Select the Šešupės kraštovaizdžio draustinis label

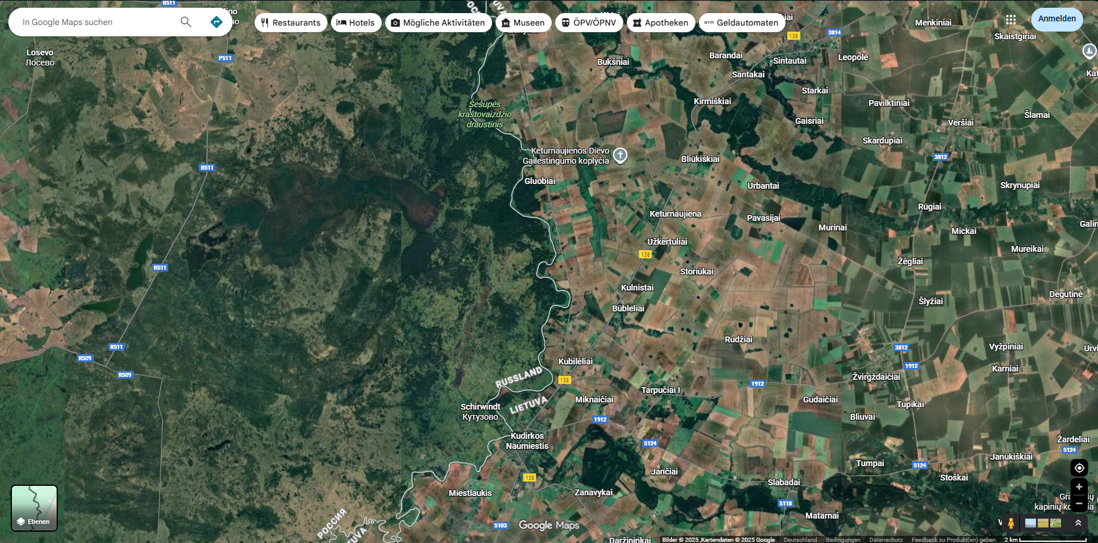click(x=485, y=114)
